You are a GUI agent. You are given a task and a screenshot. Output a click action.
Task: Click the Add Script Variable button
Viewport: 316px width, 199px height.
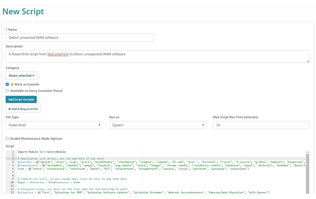click(21, 99)
